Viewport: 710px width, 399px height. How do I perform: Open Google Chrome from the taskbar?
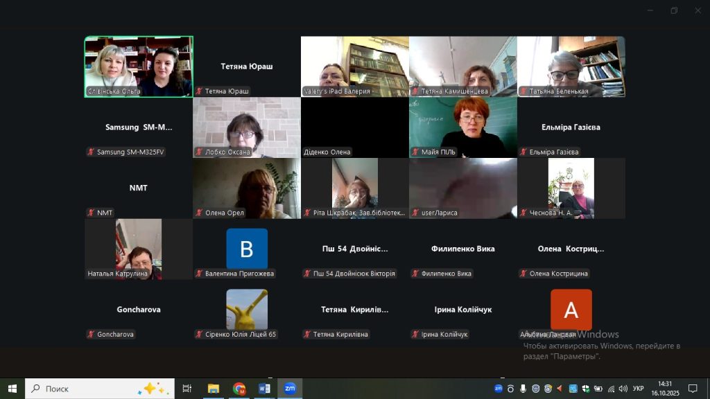point(239,389)
